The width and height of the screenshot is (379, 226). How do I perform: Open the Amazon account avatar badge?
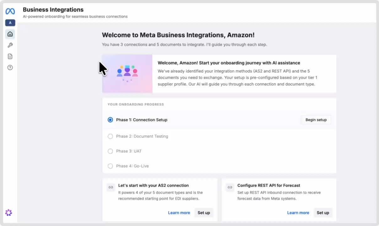click(10, 23)
